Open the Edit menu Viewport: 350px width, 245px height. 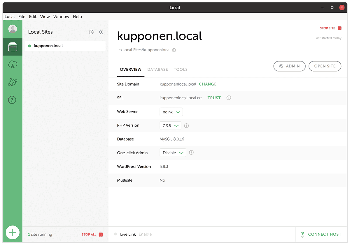tap(33, 17)
